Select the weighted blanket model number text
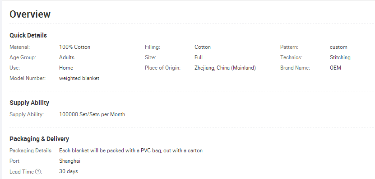 [x=79, y=78]
